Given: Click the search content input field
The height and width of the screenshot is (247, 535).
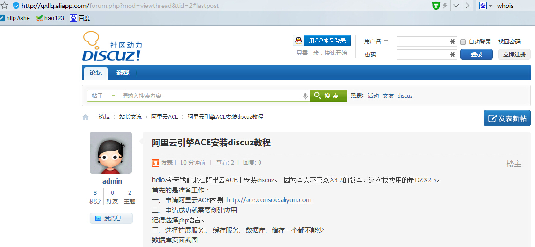Looking at the screenshot, I should 211,96.
